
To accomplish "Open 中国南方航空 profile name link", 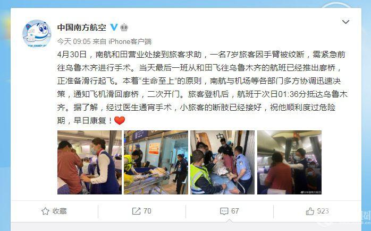I will (x=82, y=28).
